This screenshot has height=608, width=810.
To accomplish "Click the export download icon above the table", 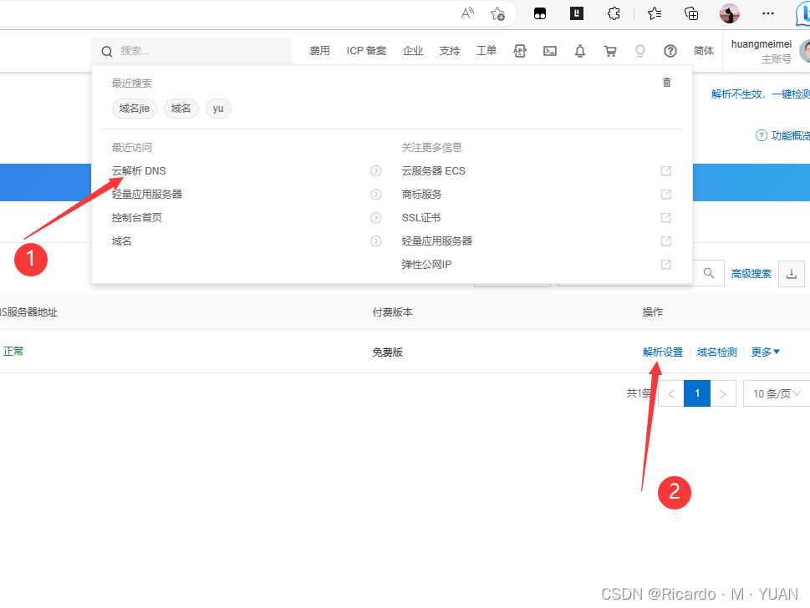I will [x=791, y=273].
